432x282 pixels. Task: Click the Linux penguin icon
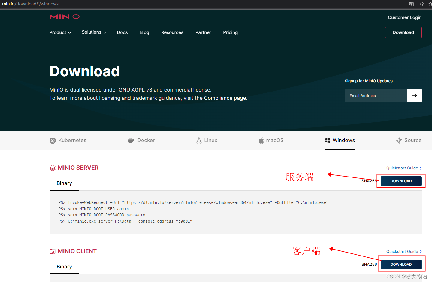coord(199,140)
